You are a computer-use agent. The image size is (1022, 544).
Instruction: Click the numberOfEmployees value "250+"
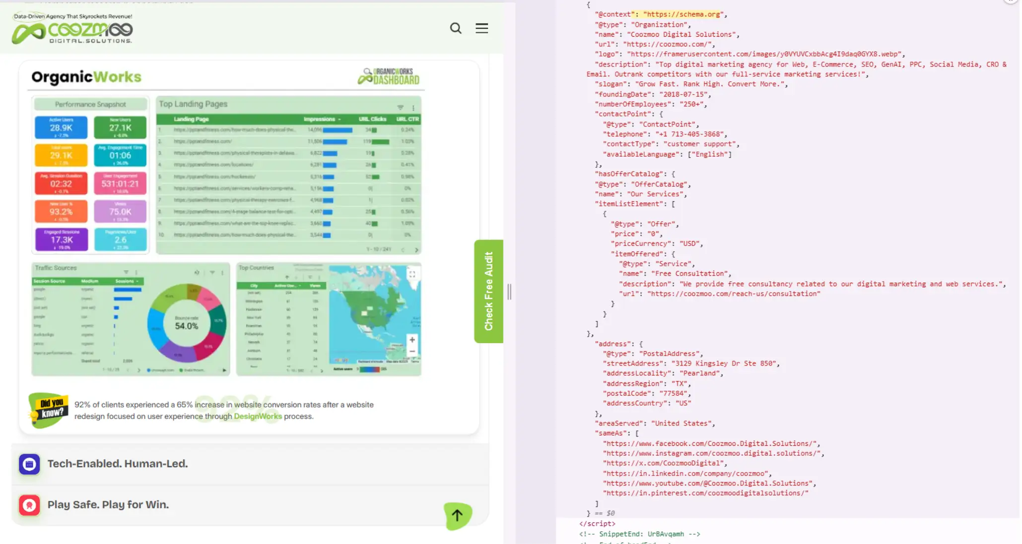(691, 104)
